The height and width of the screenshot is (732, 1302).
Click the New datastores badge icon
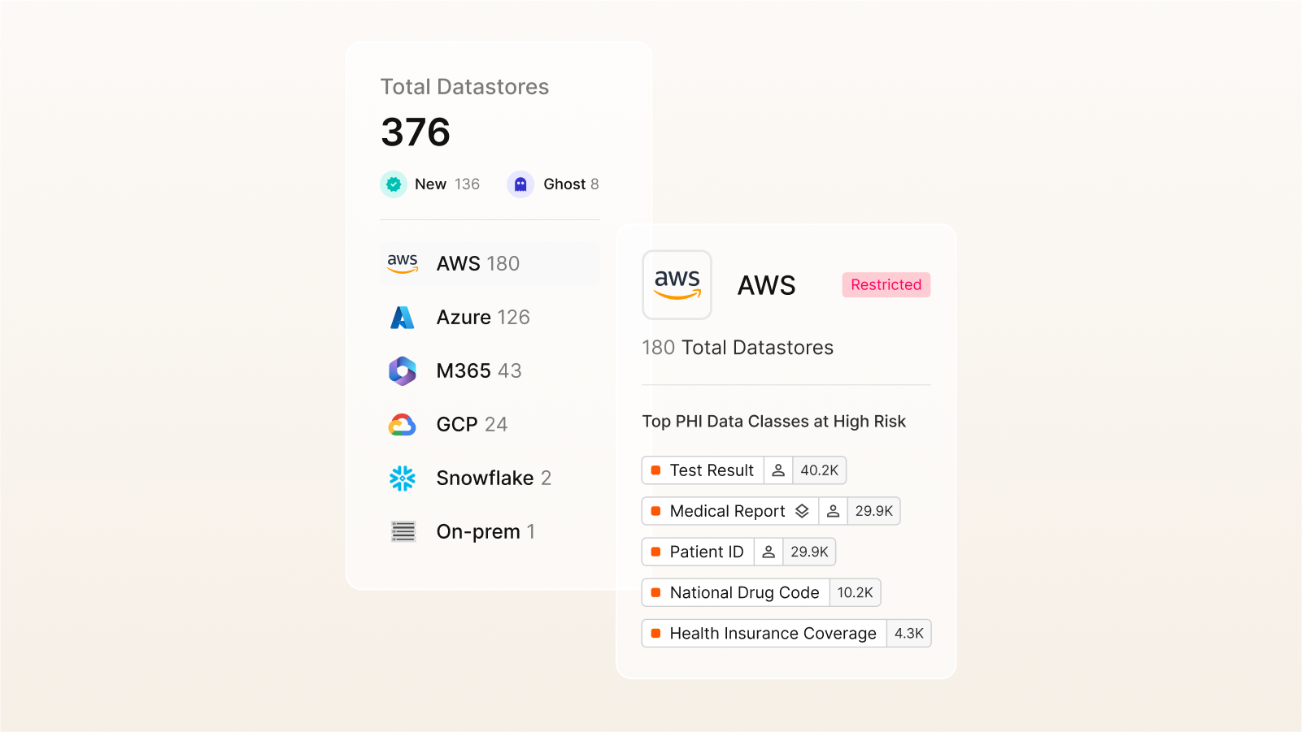tap(394, 184)
